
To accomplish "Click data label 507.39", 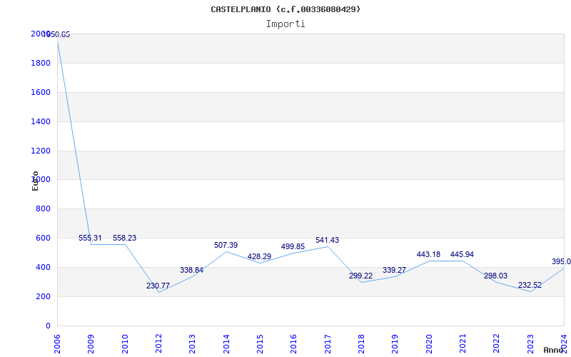I will pos(226,245).
